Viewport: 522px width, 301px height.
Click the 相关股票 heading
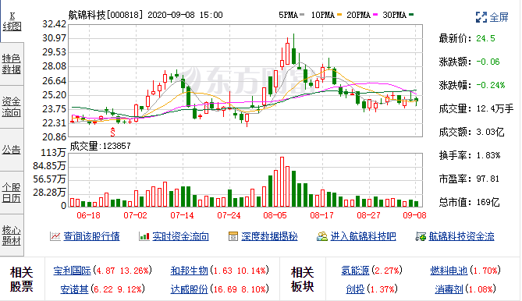click(x=22, y=279)
